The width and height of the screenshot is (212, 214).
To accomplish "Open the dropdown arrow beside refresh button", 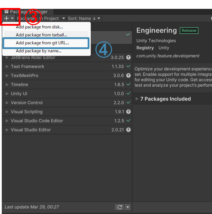I will pyautogui.click(x=128, y=207).
